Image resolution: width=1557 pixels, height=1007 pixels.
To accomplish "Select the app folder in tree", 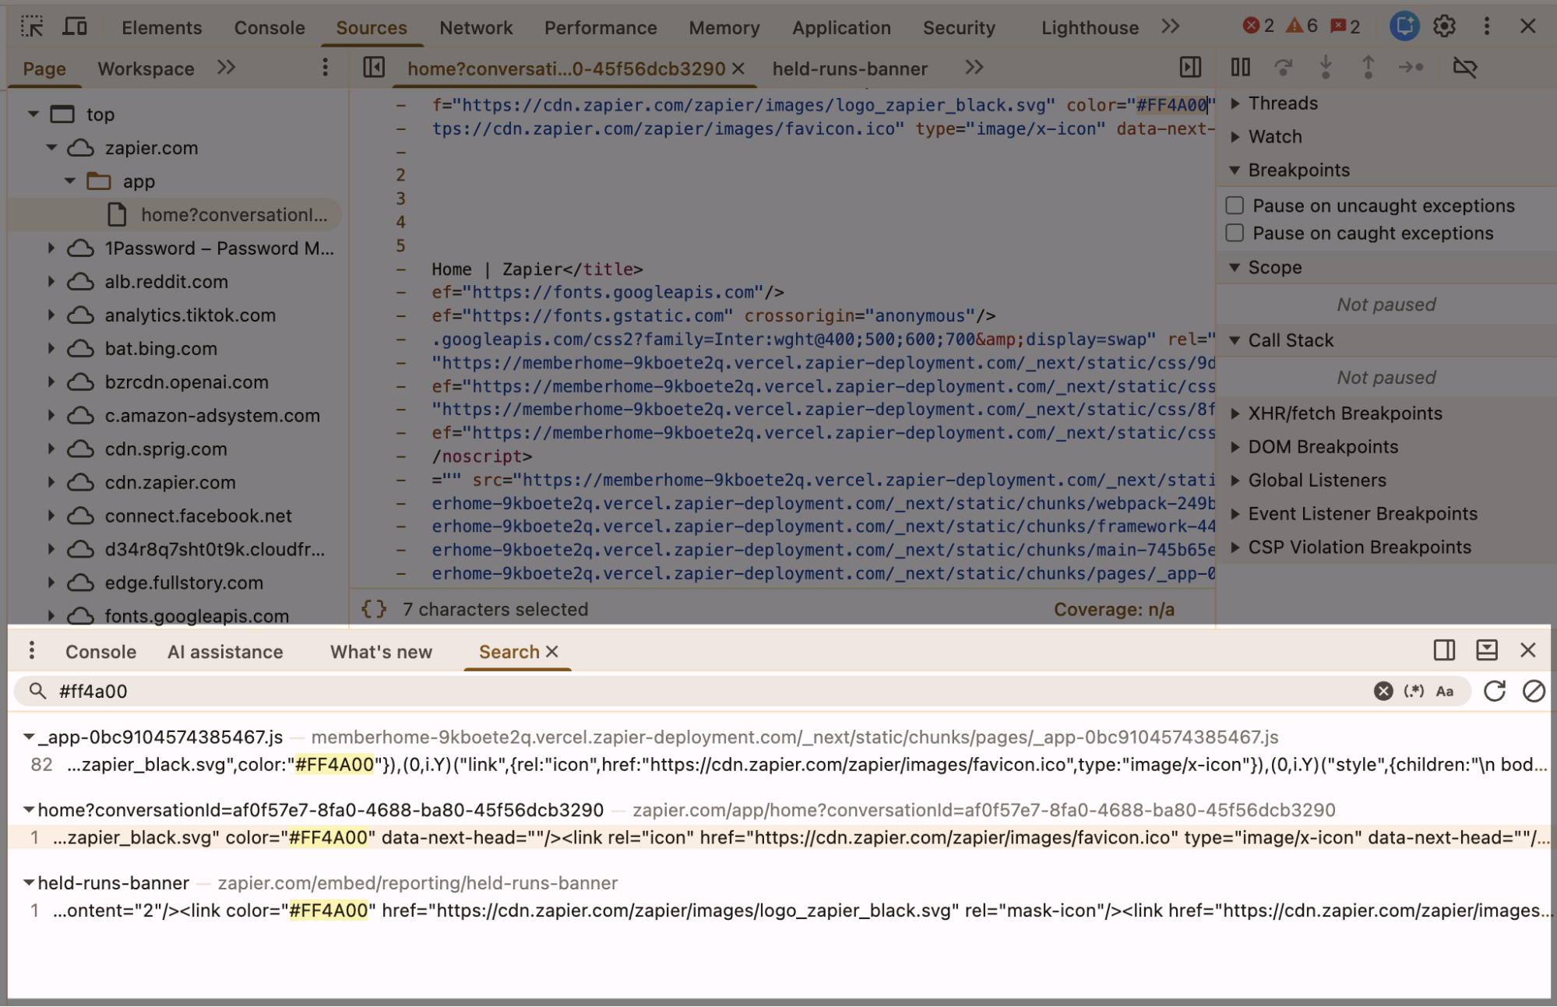I will pos(139,181).
